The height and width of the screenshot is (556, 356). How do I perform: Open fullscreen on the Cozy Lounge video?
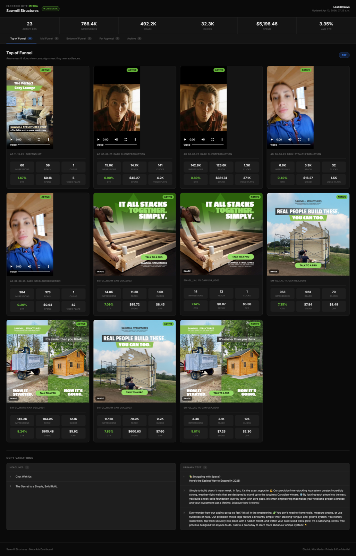(39, 140)
